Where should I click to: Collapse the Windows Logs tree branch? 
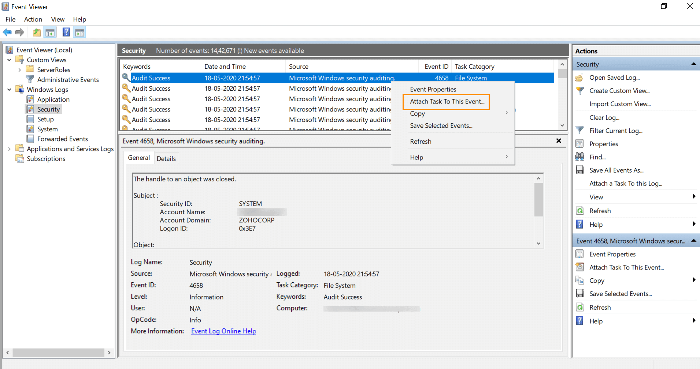(9, 89)
